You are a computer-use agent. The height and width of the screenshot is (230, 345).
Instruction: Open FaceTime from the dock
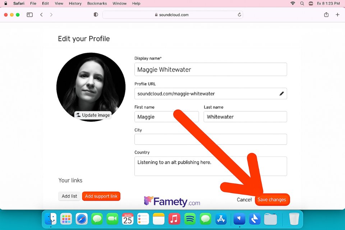click(x=112, y=219)
